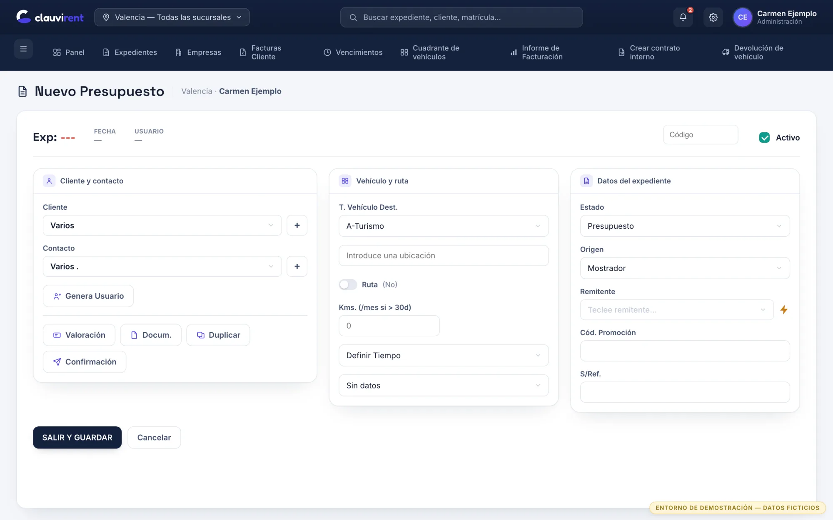The width and height of the screenshot is (833, 520).
Task: Click the Duplicar button
Action: [x=218, y=335]
